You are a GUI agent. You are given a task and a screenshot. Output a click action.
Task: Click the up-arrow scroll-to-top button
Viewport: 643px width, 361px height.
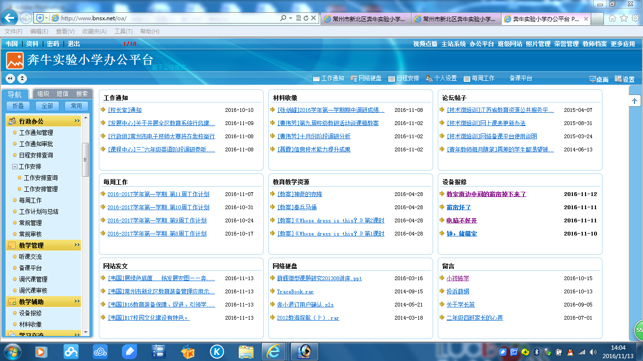[635, 101]
